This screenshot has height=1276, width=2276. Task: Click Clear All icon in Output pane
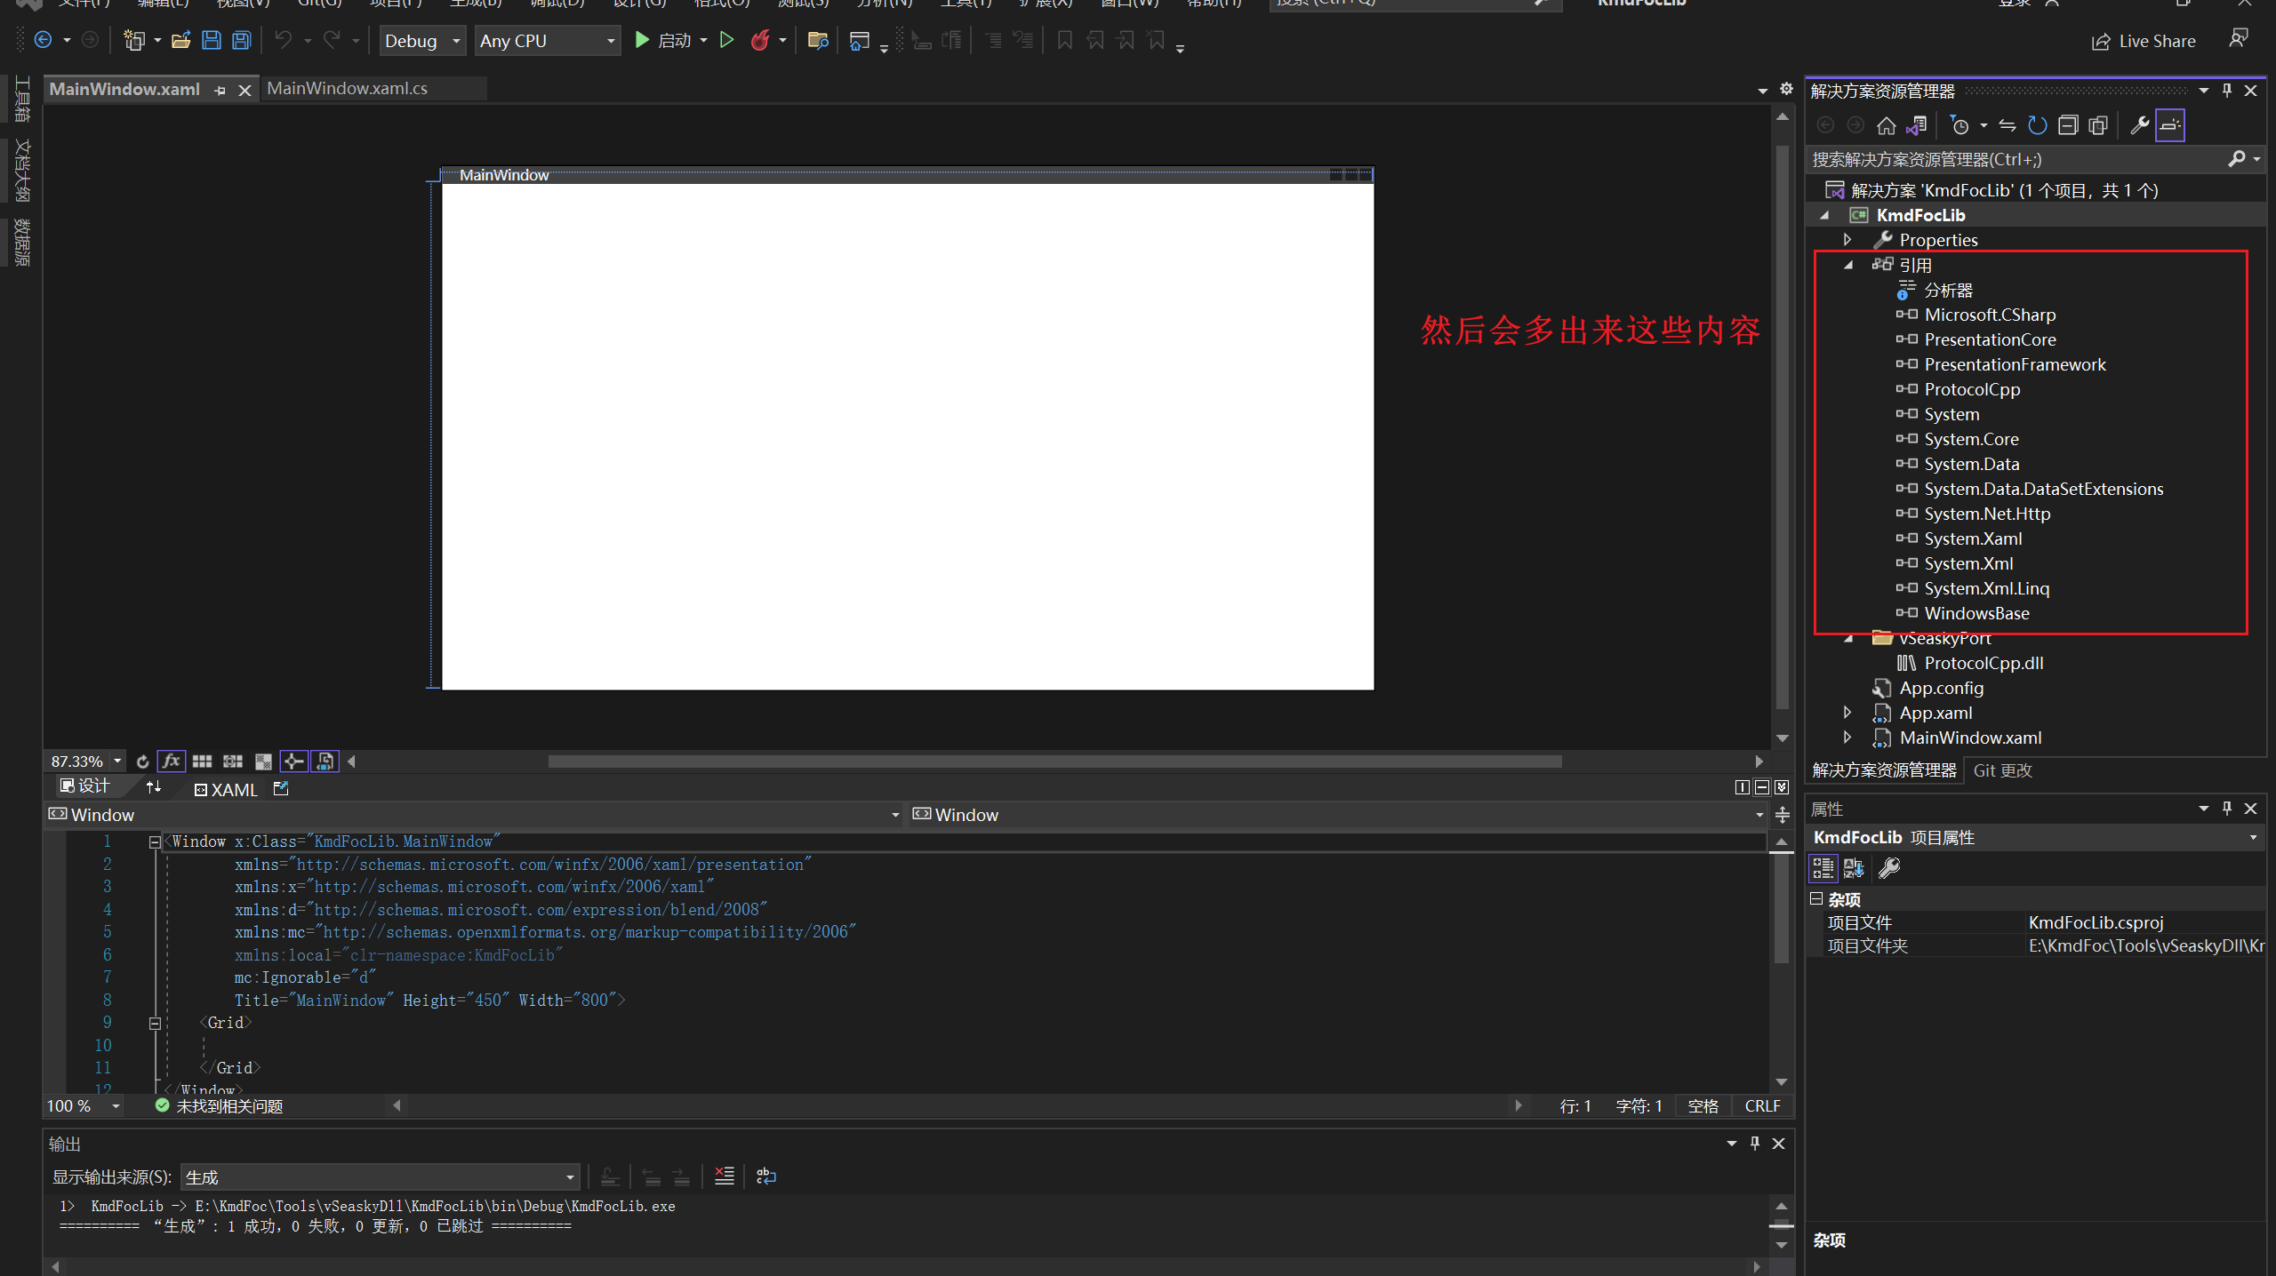(x=725, y=1176)
